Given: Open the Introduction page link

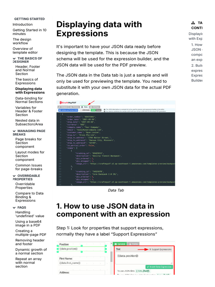Looking at the screenshot, I should [x=23, y=24].
